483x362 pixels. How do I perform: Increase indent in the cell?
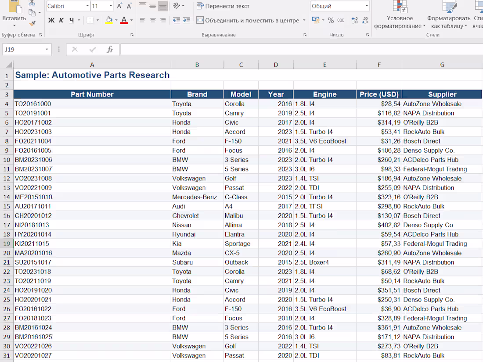(186, 20)
